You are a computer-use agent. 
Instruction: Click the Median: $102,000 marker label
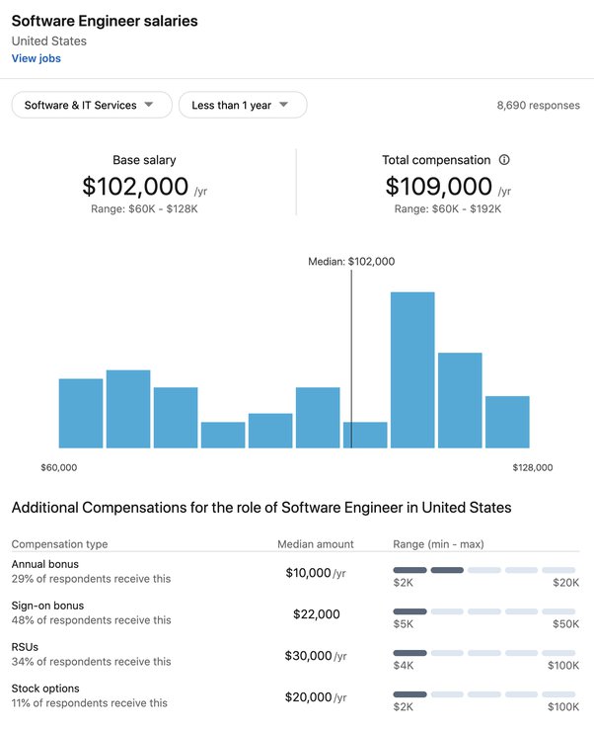351,262
